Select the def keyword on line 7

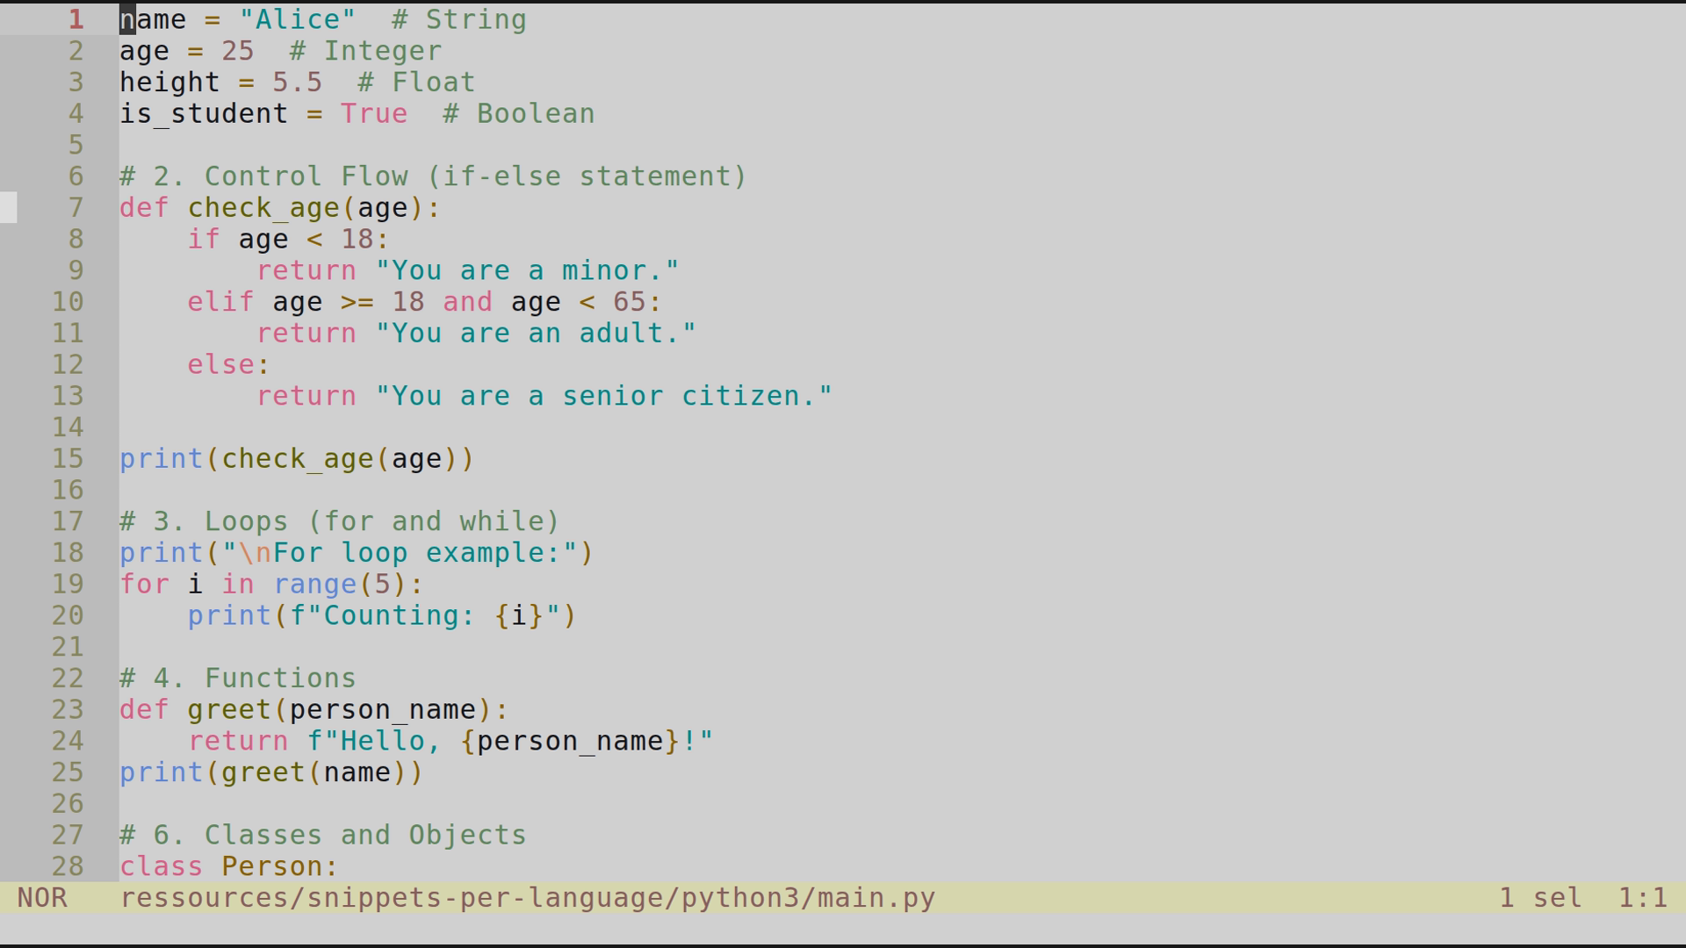(144, 207)
